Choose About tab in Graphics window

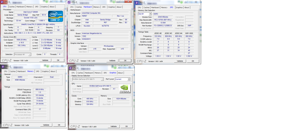coord(121,73)
